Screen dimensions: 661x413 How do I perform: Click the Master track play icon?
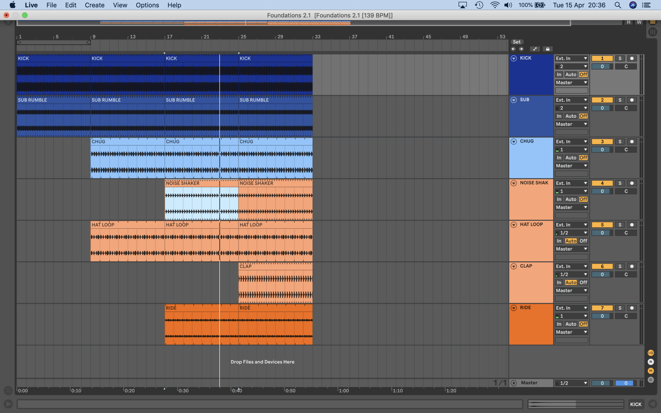514,383
